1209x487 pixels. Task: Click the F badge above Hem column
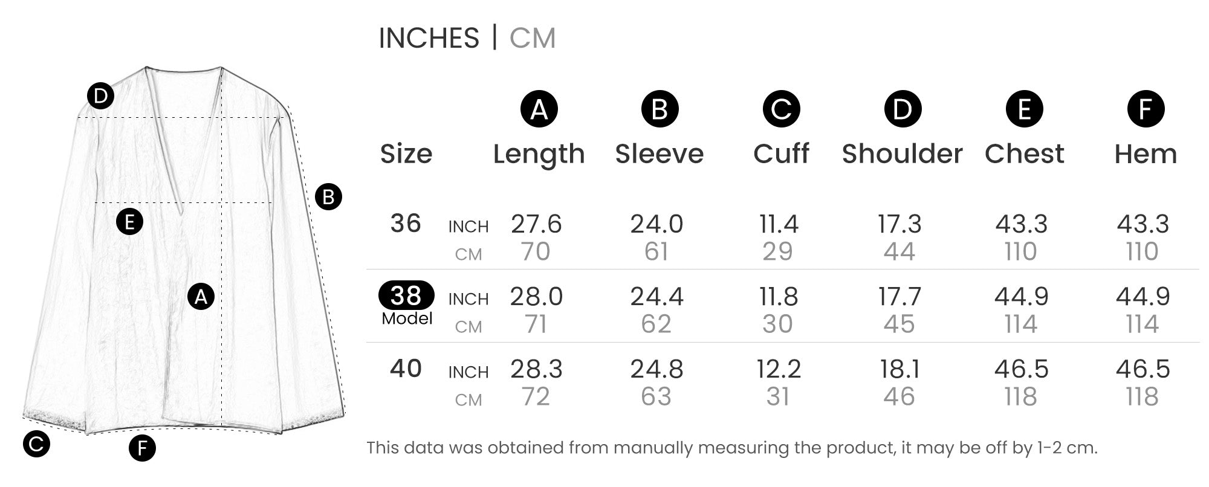tap(1146, 109)
